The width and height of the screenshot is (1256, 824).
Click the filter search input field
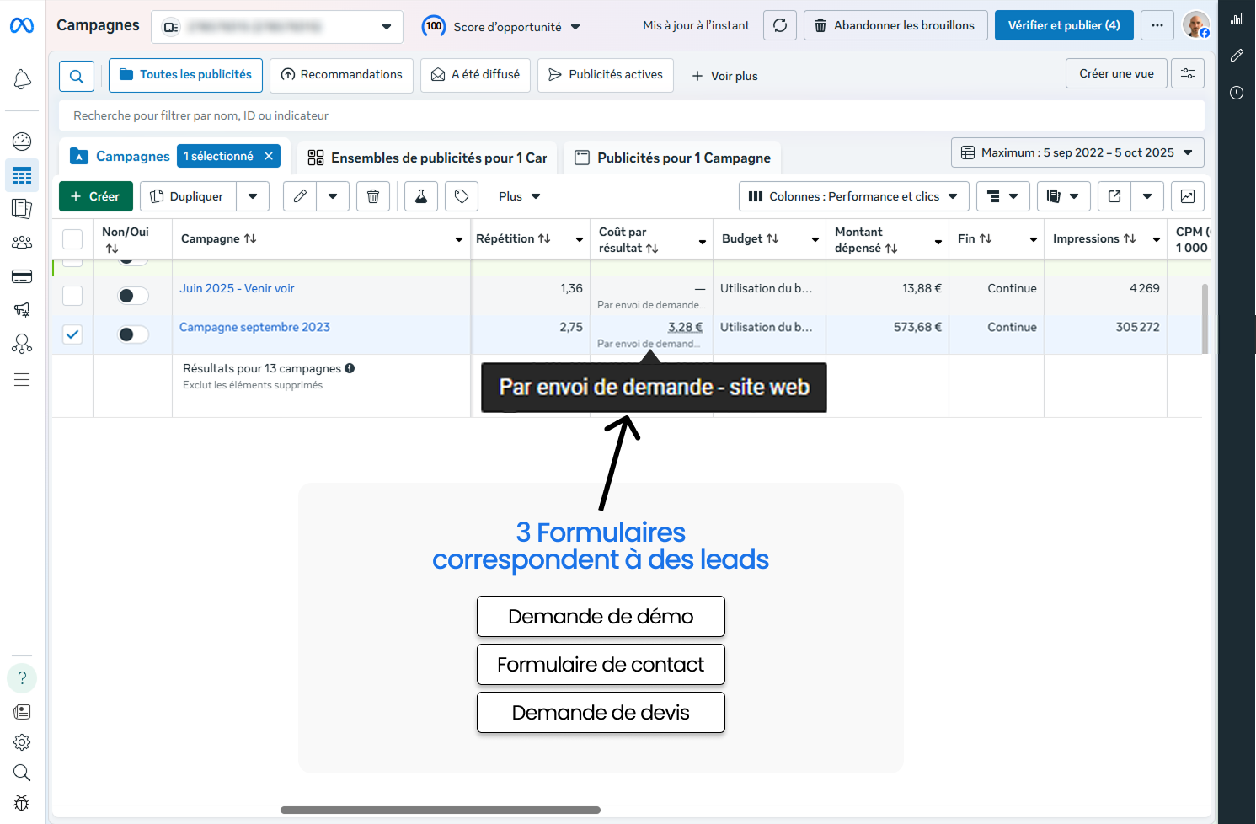(632, 115)
